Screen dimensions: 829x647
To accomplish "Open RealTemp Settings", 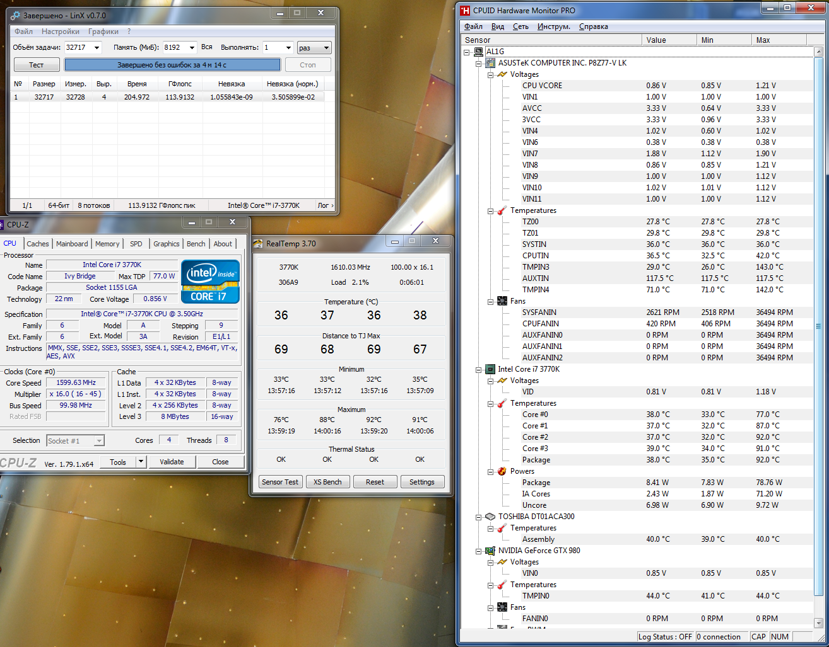I will [422, 482].
